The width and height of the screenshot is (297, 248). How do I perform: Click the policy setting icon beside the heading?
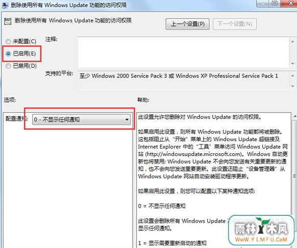[x=8, y=21]
